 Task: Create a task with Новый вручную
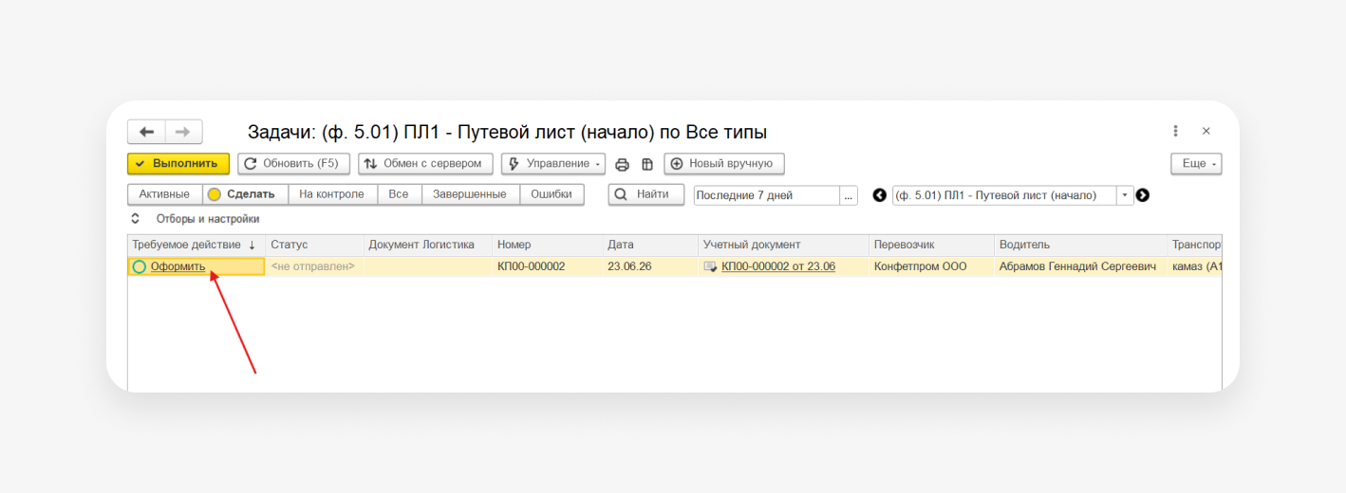pyautogui.click(x=724, y=164)
